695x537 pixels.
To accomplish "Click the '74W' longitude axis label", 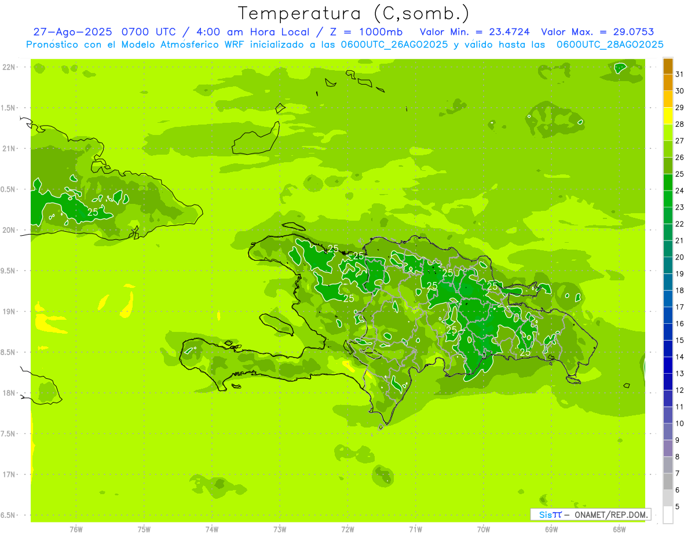I will [x=212, y=530].
